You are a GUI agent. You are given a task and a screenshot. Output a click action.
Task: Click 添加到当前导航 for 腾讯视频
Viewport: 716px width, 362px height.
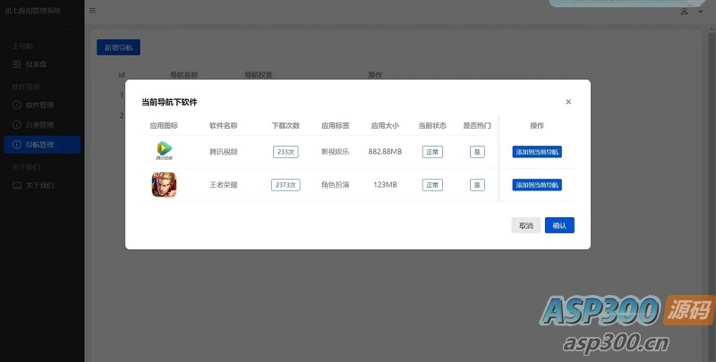coord(537,152)
